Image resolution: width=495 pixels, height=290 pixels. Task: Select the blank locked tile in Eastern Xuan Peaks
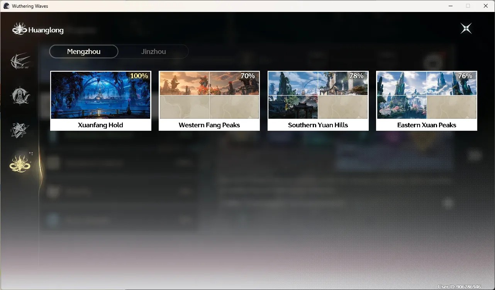tap(452, 107)
